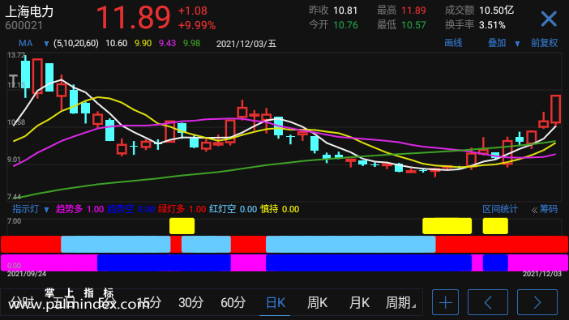Image resolution: width=569 pixels, height=320 pixels.
Task: Open the 筹码 panel double-chevron
Action: click(534, 210)
